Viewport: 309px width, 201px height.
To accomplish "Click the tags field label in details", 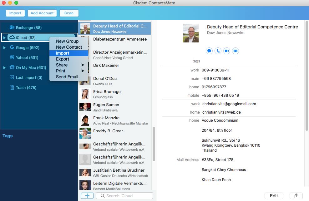I will [196, 61].
